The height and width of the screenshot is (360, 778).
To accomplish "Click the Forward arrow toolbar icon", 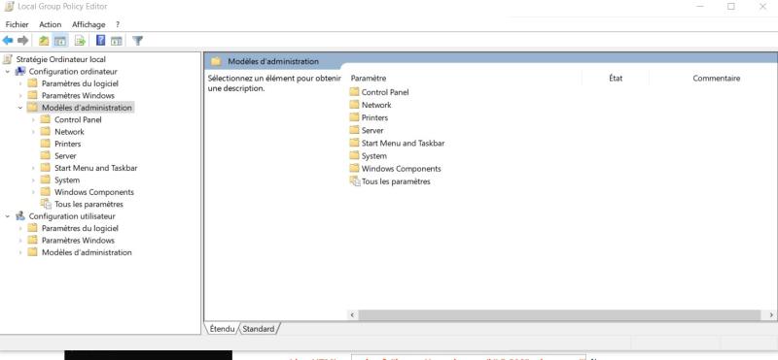I will [22, 41].
